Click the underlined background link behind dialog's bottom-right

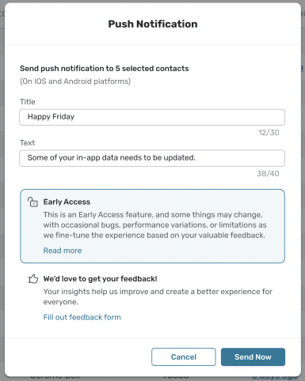tap(275, 377)
